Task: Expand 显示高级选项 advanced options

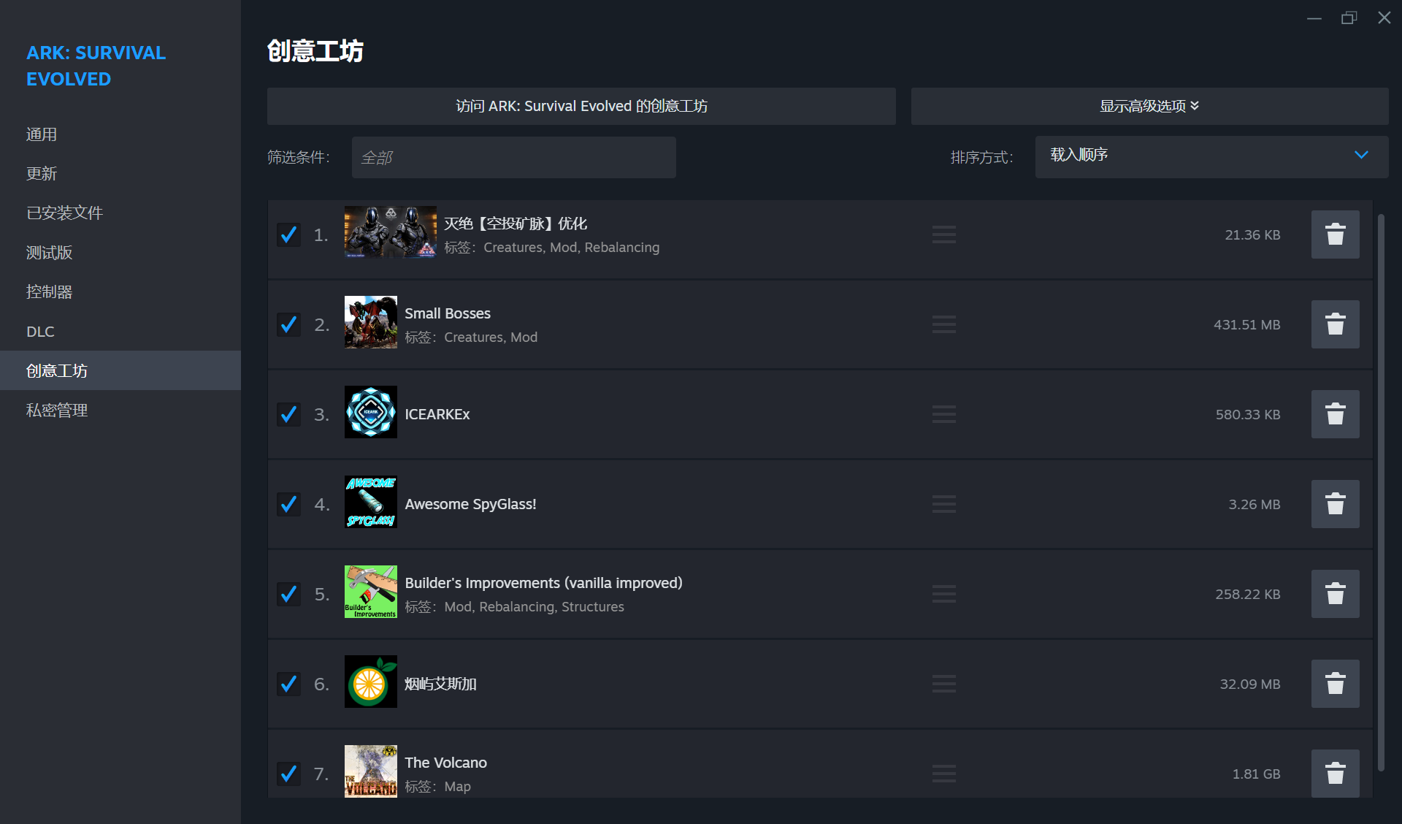Action: [1149, 107]
